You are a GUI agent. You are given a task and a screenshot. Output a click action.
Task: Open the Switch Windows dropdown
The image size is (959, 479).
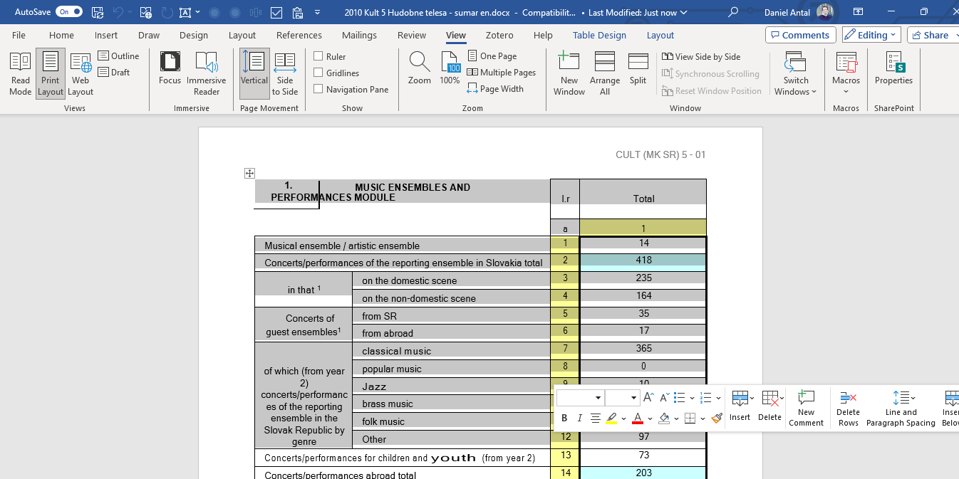click(x=795, y=73)
